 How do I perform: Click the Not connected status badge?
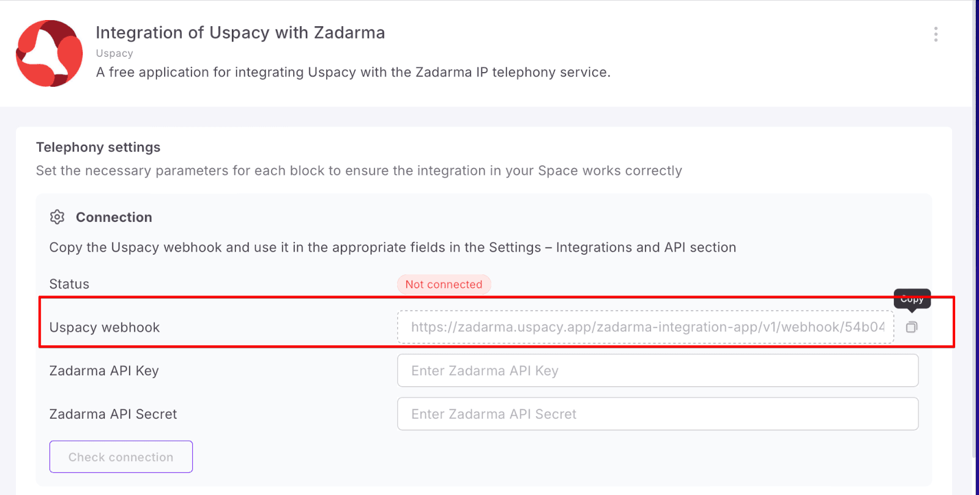click(444, 284)
